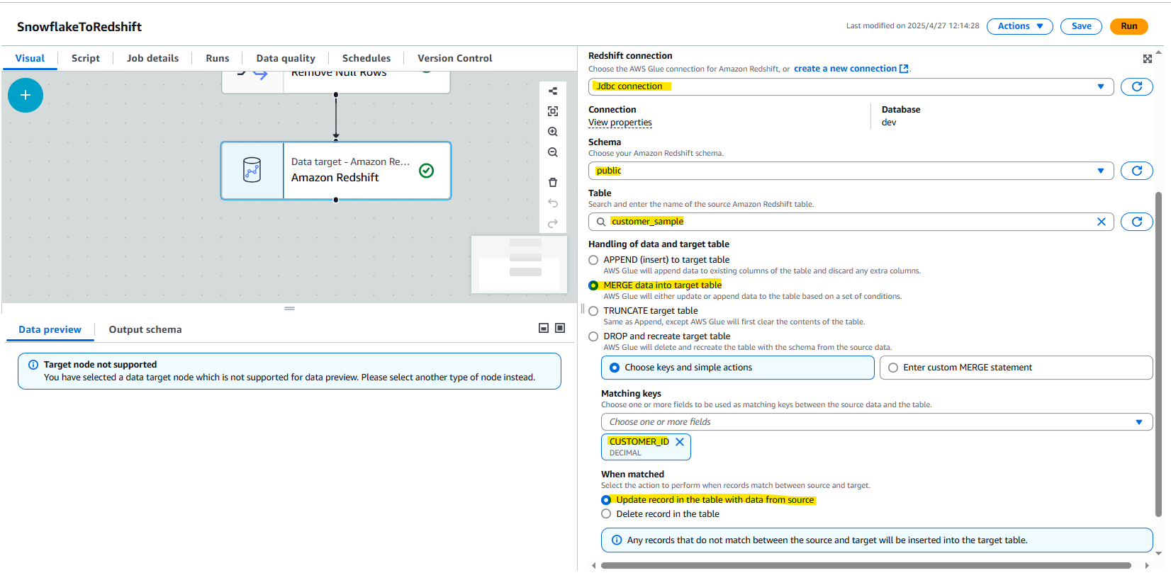
Task: Select DROP and recreate target table
Action: [x=593, y=336]
